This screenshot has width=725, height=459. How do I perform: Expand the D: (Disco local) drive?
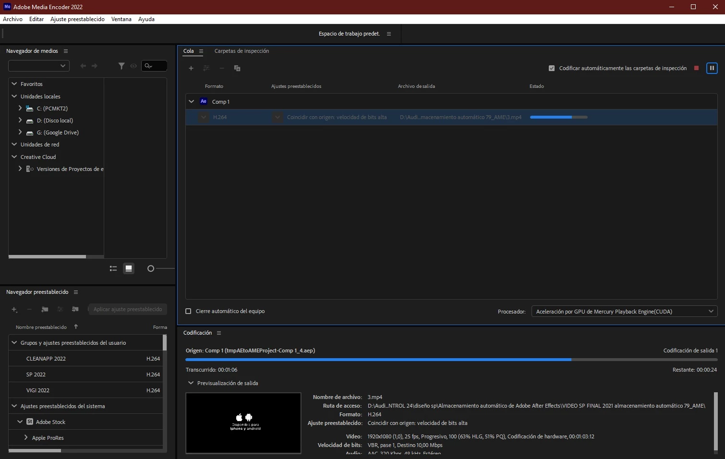[20, 120]
